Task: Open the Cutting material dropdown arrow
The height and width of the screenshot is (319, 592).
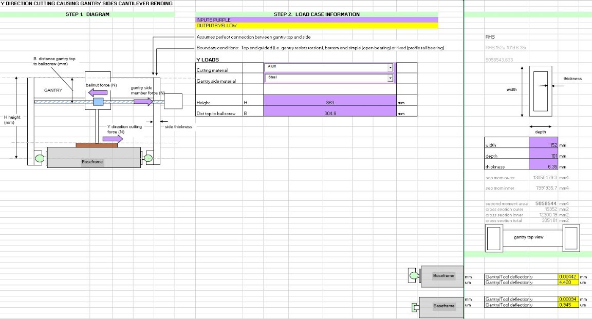Action: click(x=390, y=68)
